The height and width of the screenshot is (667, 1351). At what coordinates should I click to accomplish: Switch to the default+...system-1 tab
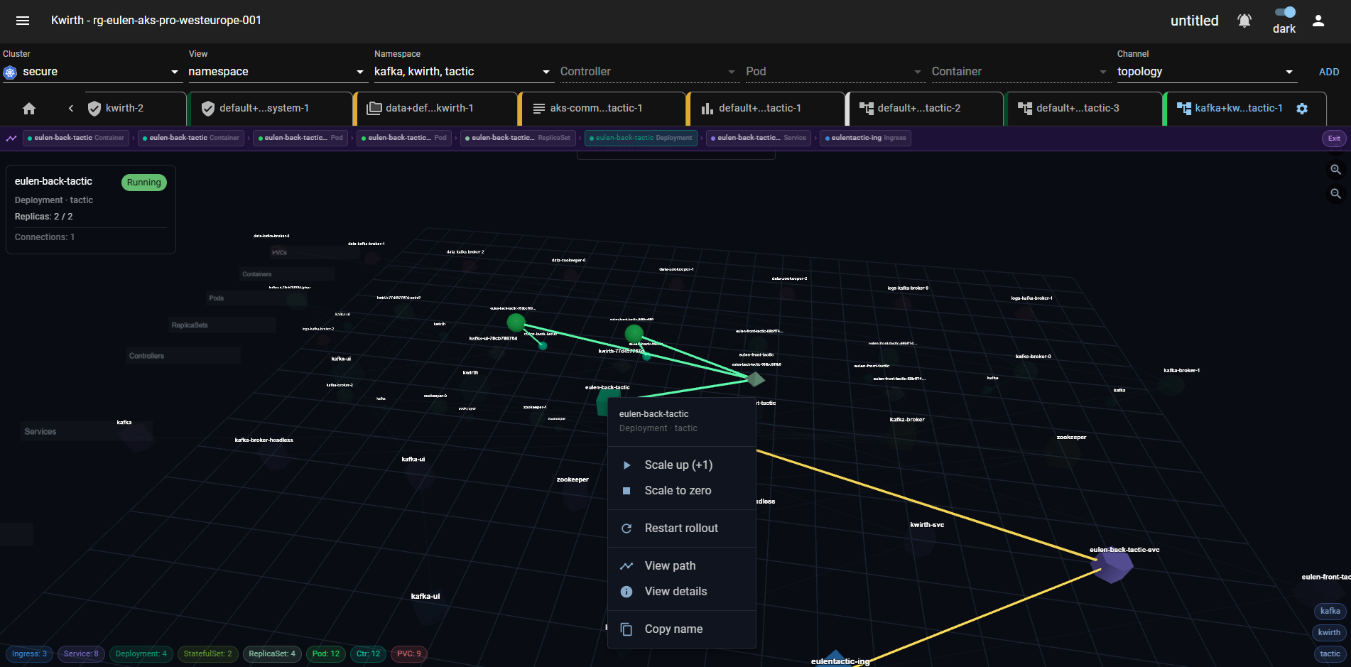[270, 109]
